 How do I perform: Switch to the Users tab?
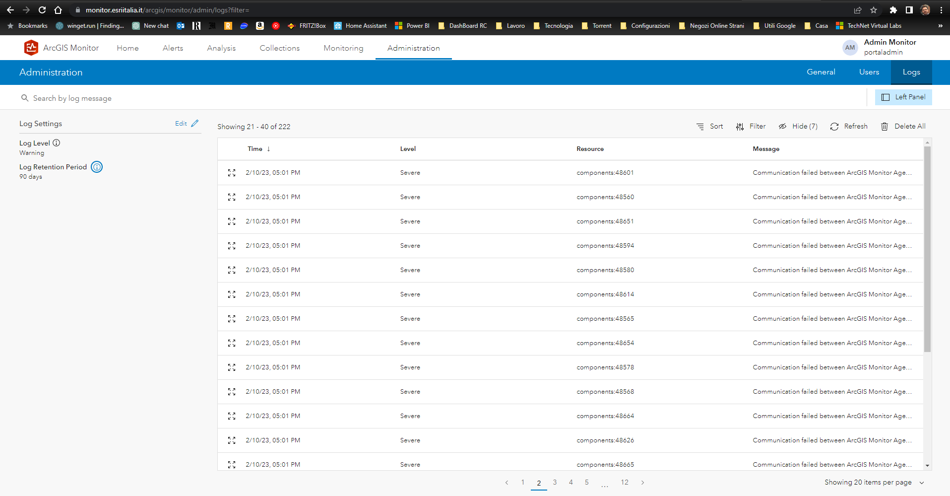(869, 72)
